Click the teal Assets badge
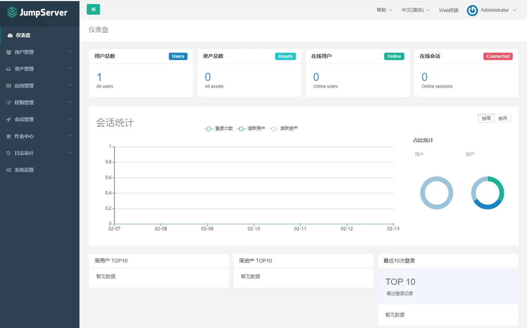 click(x=285, y=56)
